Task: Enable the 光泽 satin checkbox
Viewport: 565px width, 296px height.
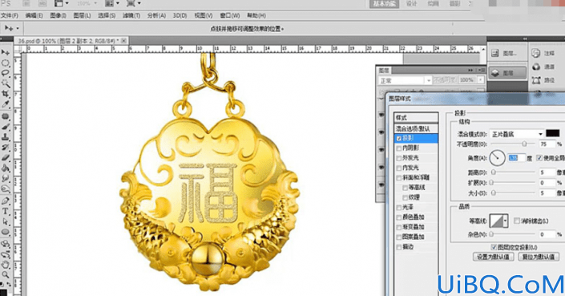Action: [399, 207]
